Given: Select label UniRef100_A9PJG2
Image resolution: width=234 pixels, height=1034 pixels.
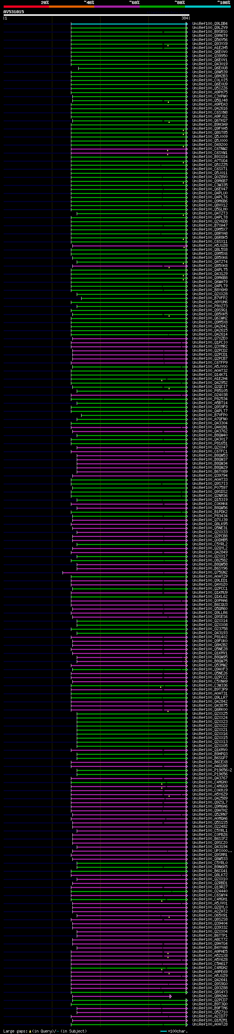Looking at the screenshot, I should click(210, 116).
